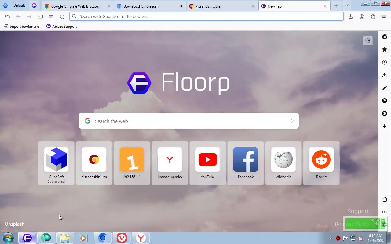The width and height of the screenshot is (391, 244).
Task: Open the Downloads panel in sidebar
Action: pos(385,75)
